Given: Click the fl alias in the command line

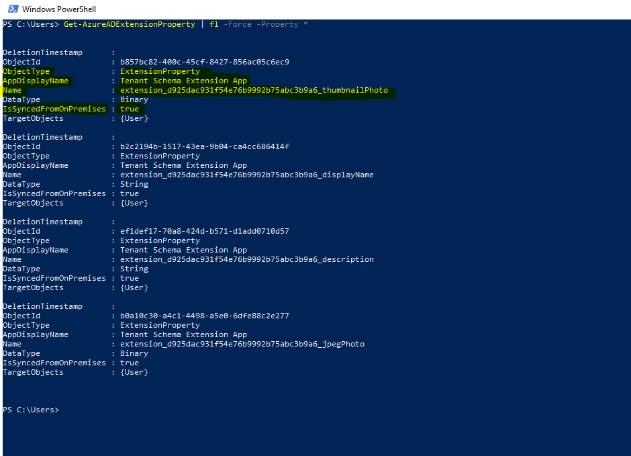Looking at the screenshot, I should [213, 25].
